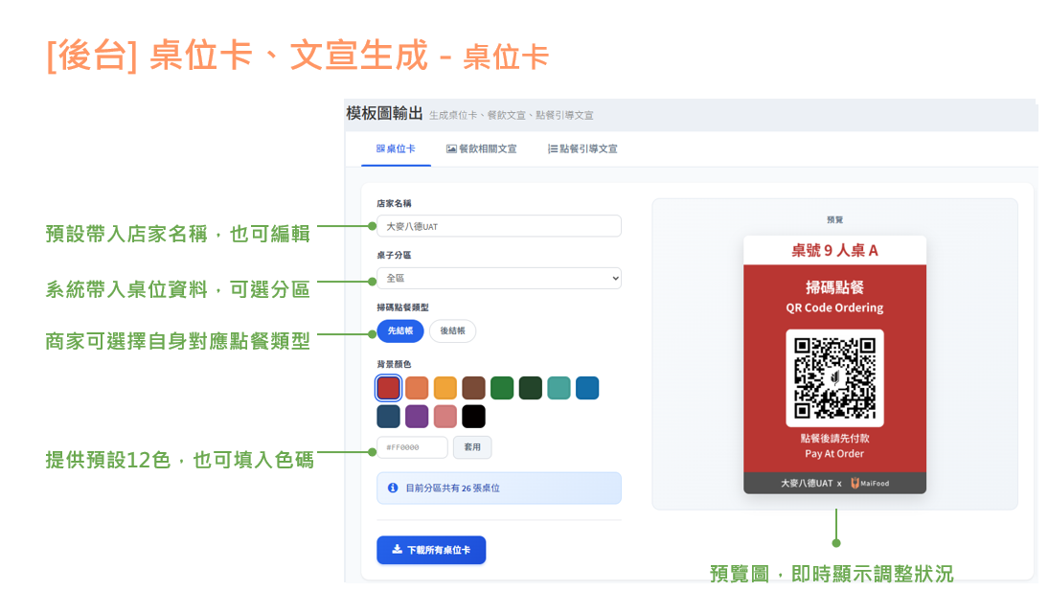Choose the brown background color swatch
The image size is (1049, 591).
473,388
